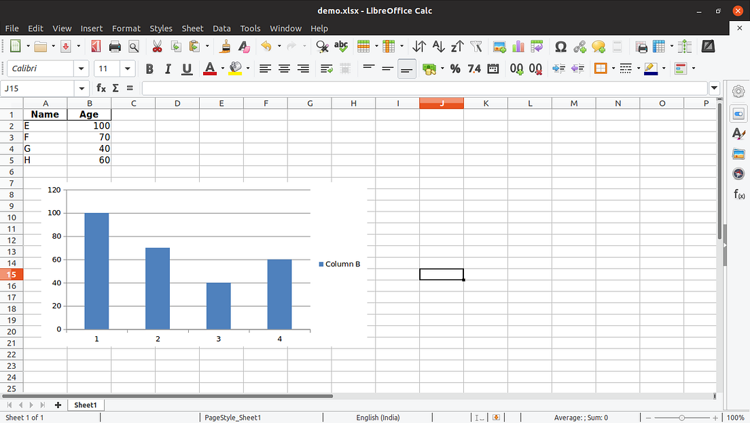Image resolution: width=750 pixels, height=423 pixels.
Task: Apply Format as Percent icon
Action: tap(455, 68)
